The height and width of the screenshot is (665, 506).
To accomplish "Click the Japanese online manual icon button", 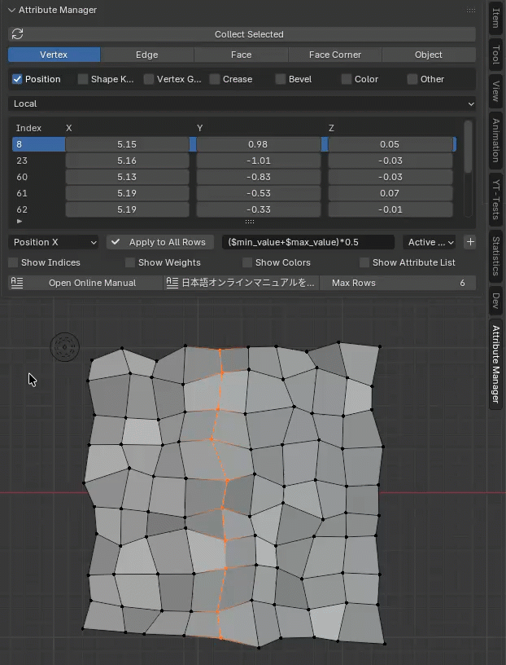I will click(x=172, y=283).
